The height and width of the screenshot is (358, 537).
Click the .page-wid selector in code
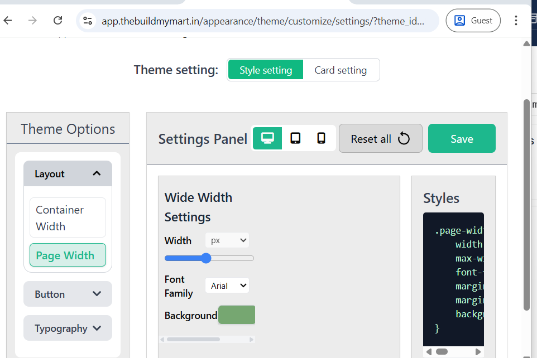pos(459,231)
